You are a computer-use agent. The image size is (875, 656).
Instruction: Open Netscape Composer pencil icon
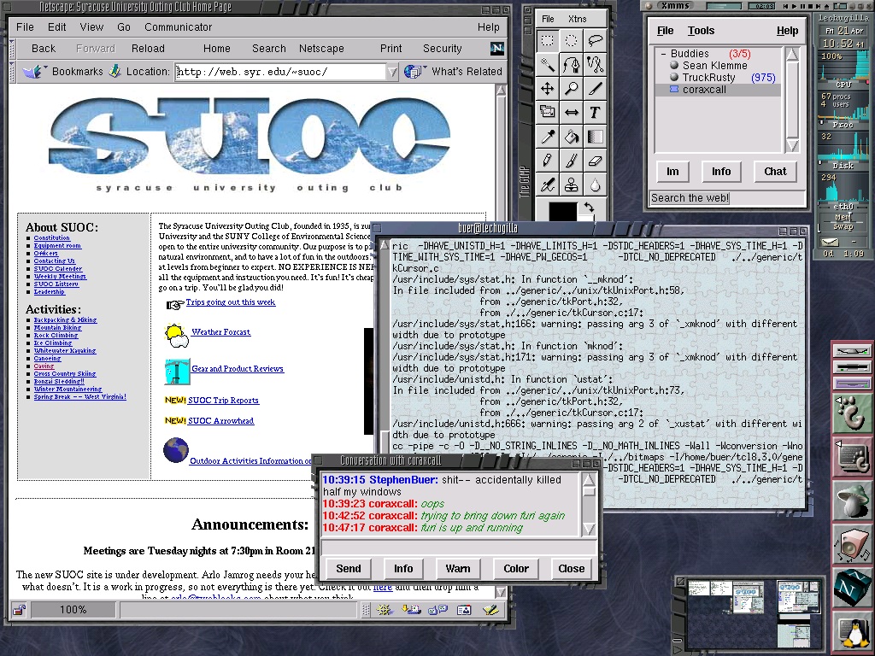pos(490,610)
